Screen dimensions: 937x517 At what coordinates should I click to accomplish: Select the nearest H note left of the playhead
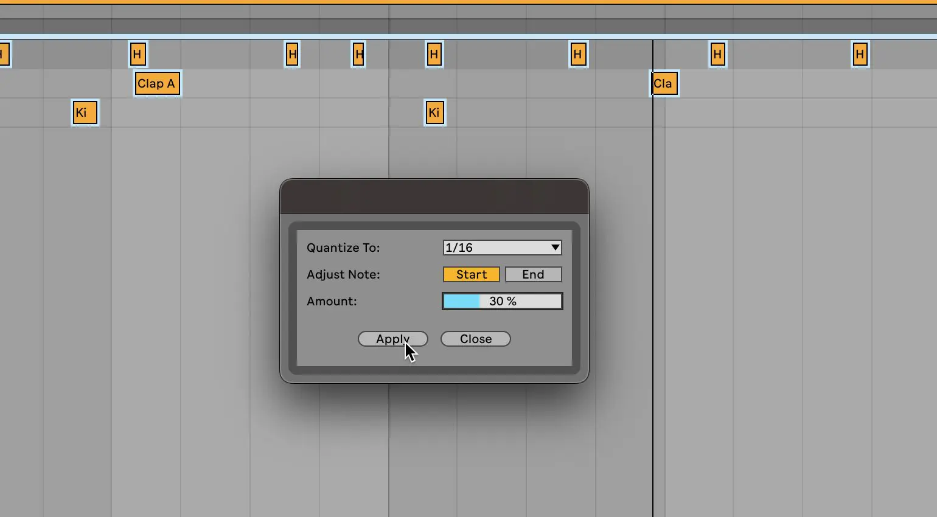coord(578,55)
